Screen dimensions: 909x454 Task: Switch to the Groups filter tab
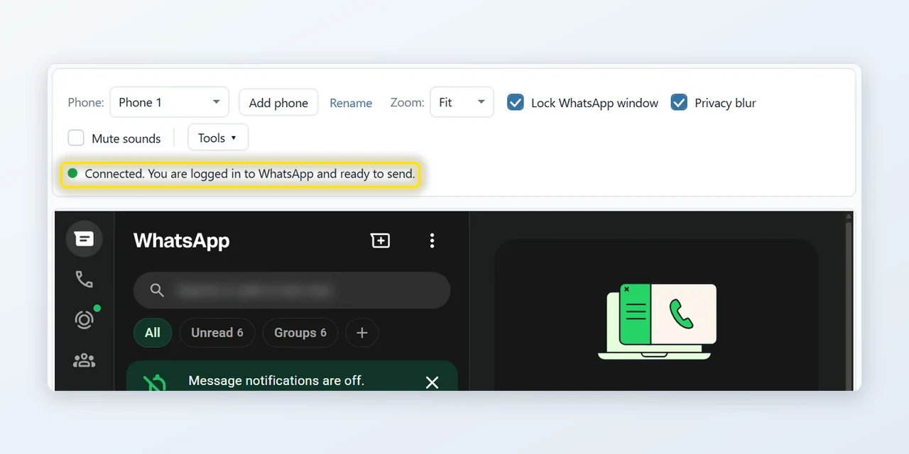pos(300,333)
